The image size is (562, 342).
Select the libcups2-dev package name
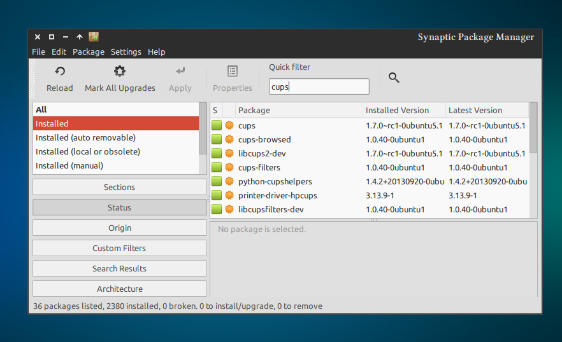click(x=262, y=153)
